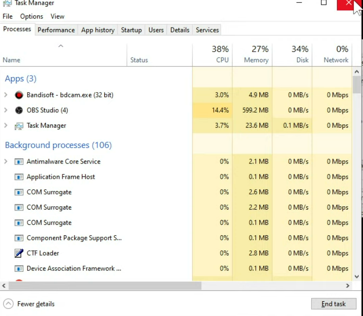The height and width of the screenshot is (316, 363).
Task: Select the Device Association Framework process
Action: click(x=74, y=268)
